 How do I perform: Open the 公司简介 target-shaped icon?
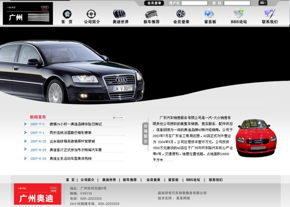click(x=91, y=14)
